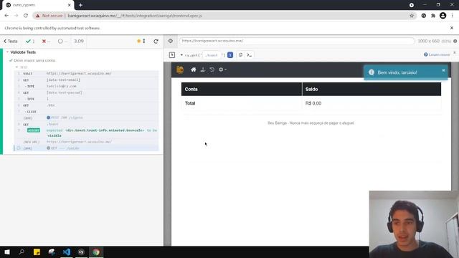Print selector to console
459x258 pixels.
pyautogui.click(x=250, y=55)
